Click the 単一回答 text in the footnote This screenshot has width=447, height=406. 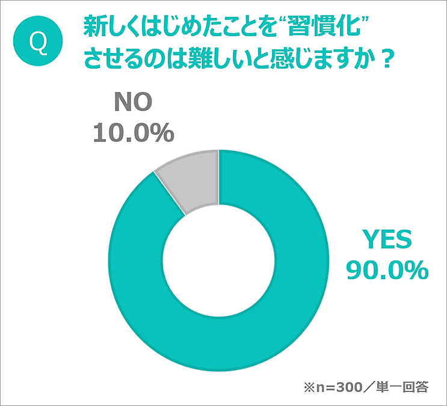(410, 386)
